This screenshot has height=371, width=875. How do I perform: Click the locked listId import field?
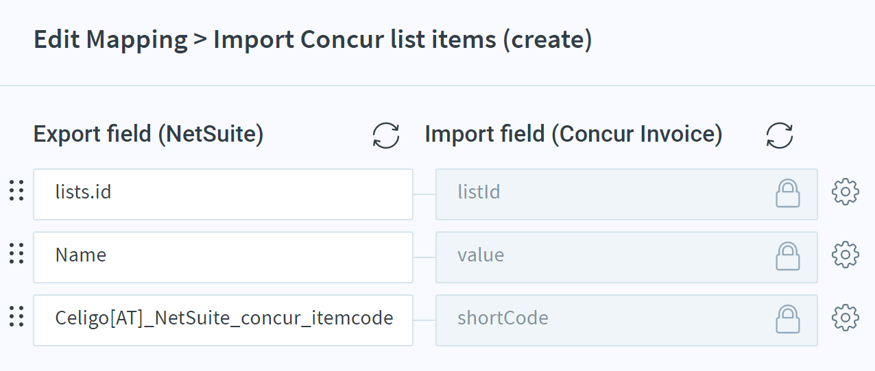click(x=627, y=194)
